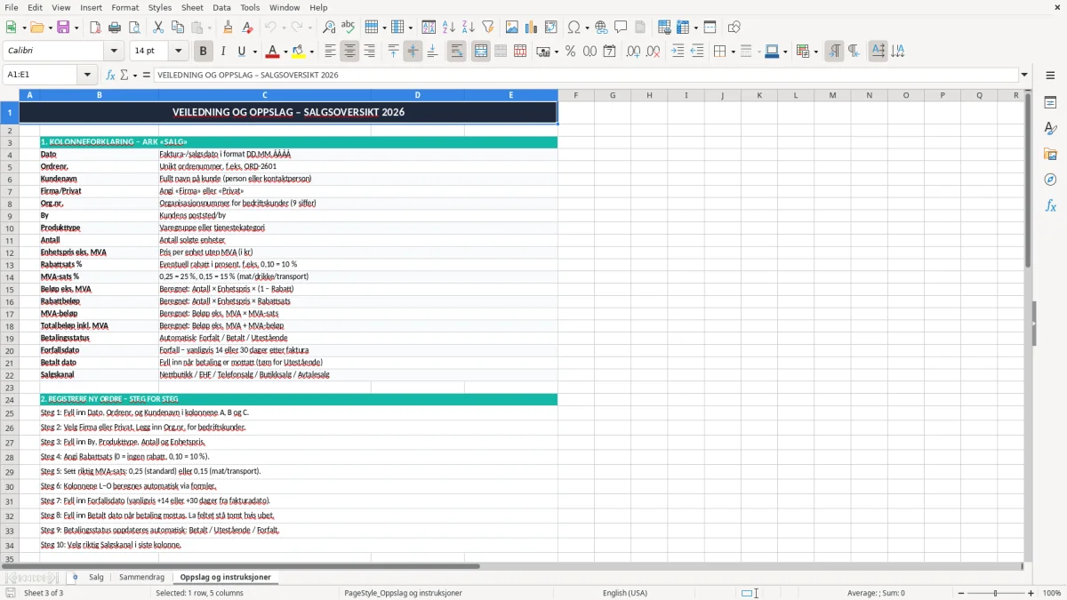Insert a pivot table

point(550,28)
